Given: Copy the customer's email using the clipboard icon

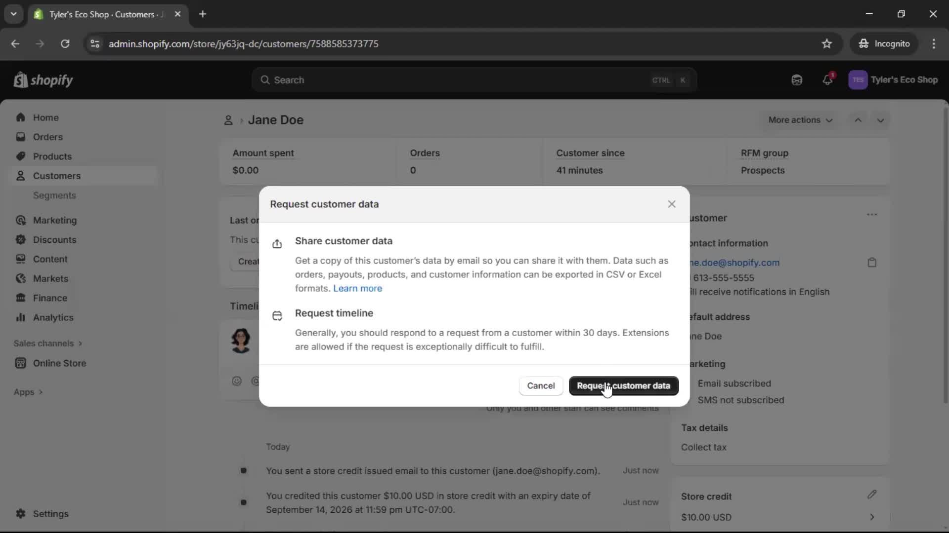Looking at the screenshot, I should tap(871, 262).
